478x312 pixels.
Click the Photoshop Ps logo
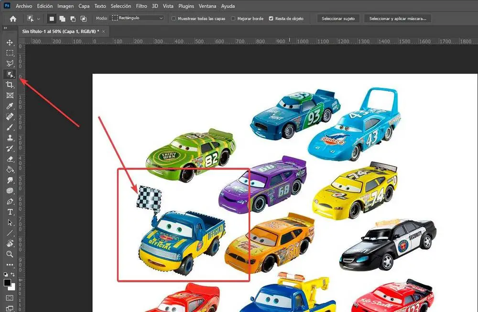click(x=7, y=5)
